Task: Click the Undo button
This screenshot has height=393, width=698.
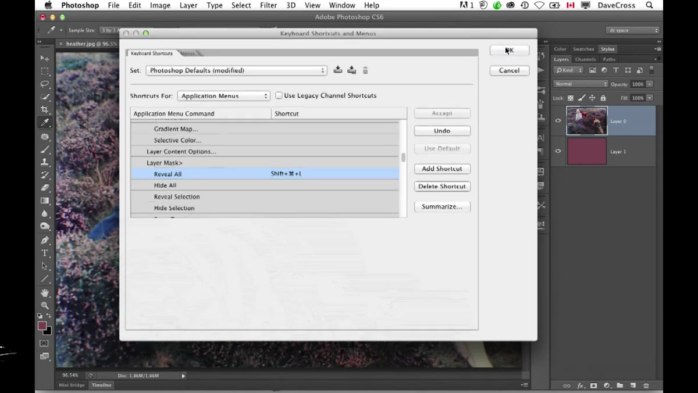Action: 442,131
